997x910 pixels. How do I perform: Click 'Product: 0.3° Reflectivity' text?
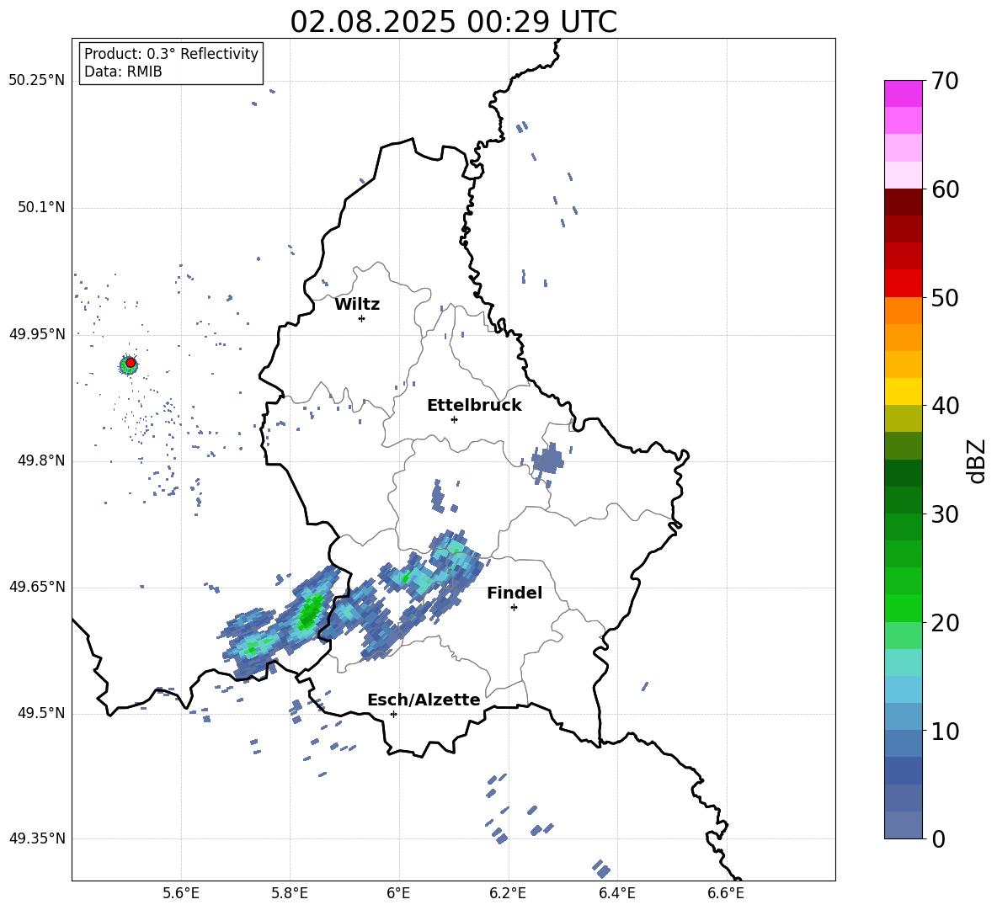pos(171,53)
